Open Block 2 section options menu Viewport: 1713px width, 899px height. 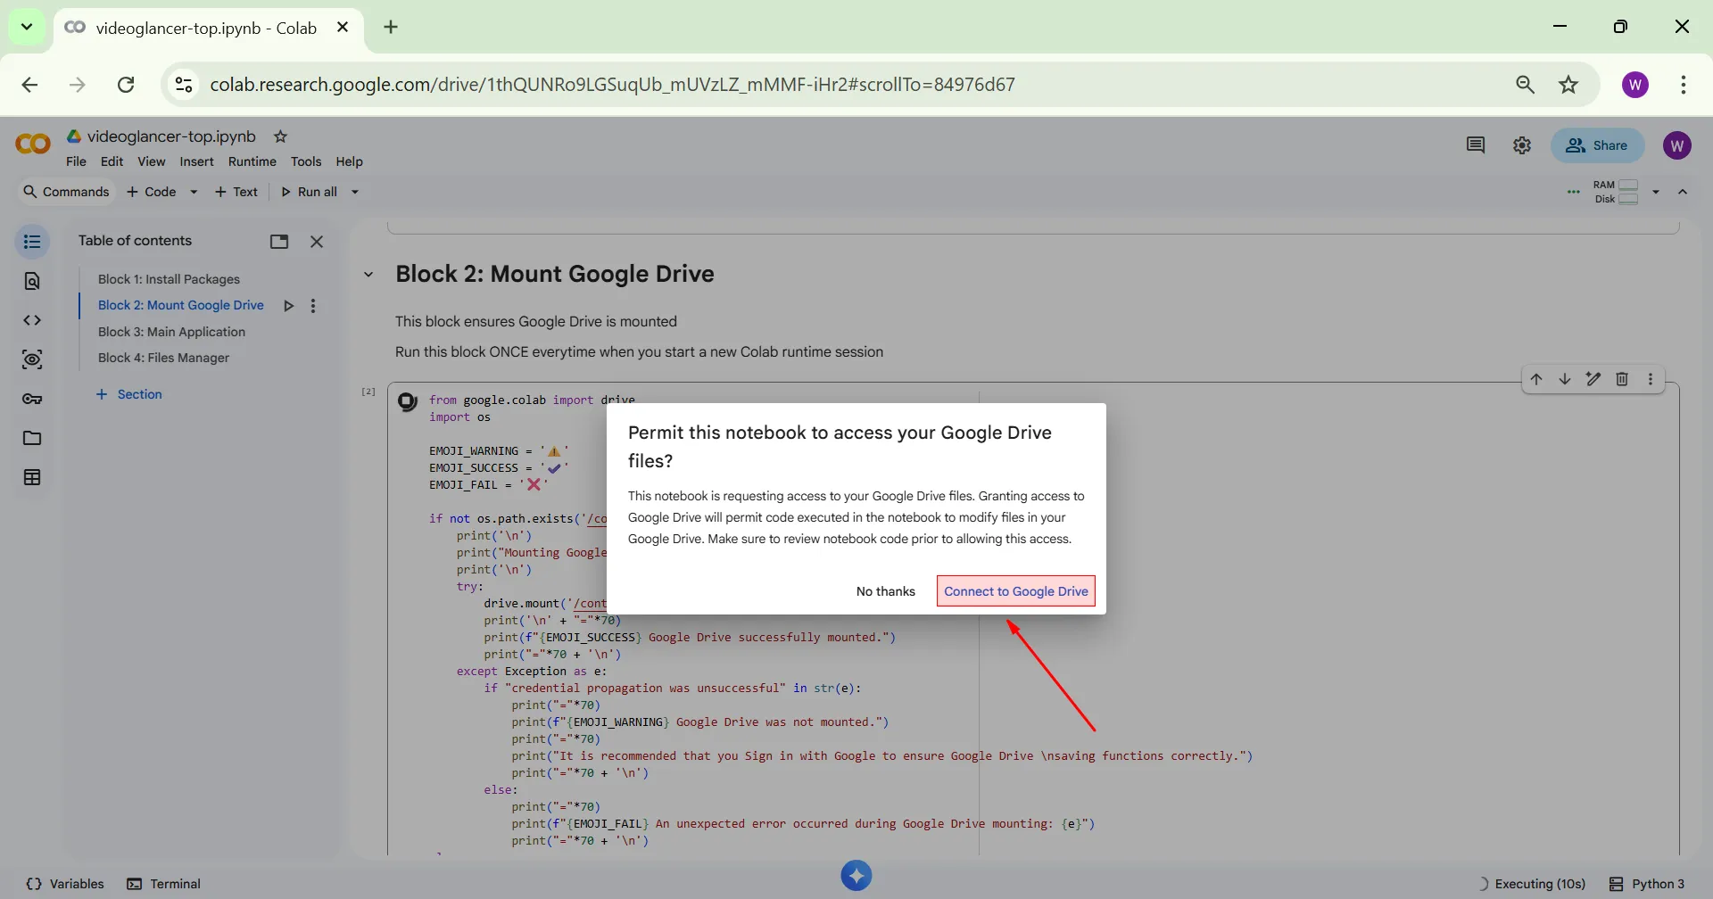313,306
